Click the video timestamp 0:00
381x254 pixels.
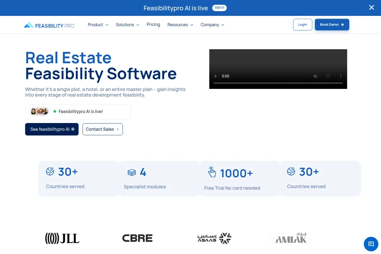[x=225, y=76]
